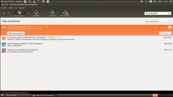
Task: Open the network Wi-Fi indicator
Action: pyautogui.click(x=146, y=1)
